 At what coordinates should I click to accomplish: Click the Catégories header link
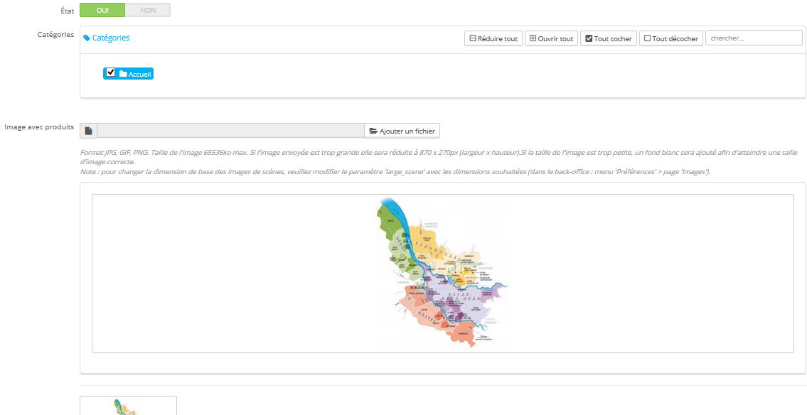coord(111,38)
